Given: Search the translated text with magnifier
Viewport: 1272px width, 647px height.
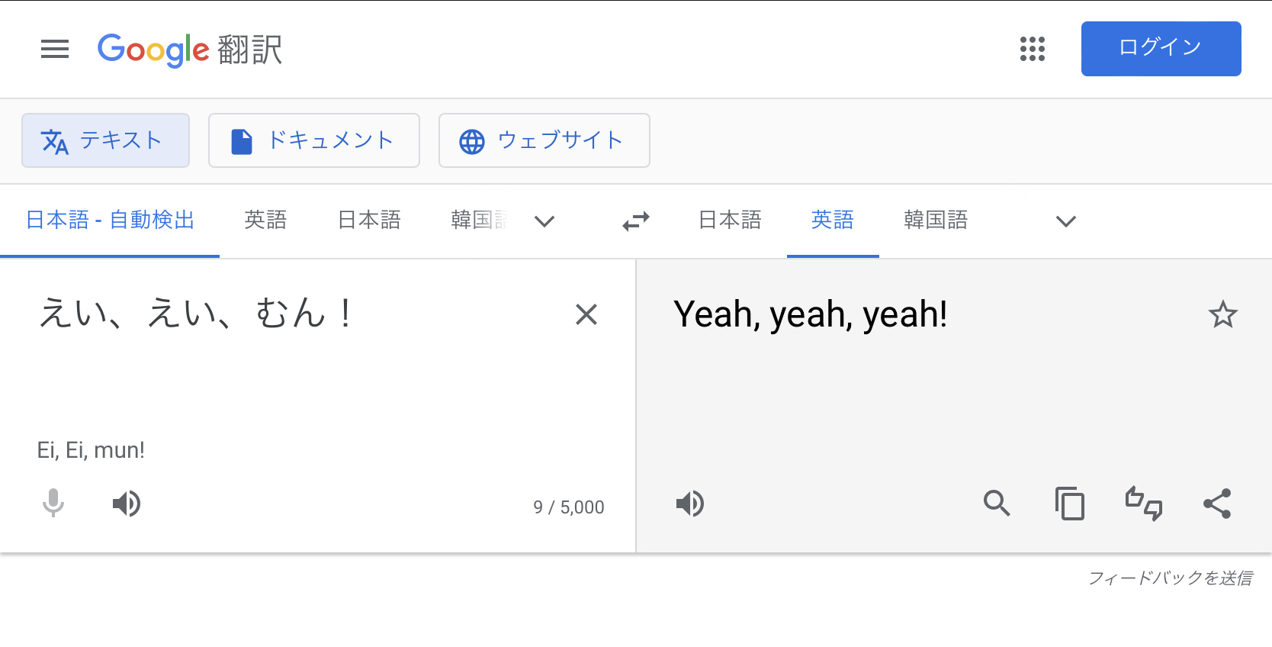Looking at the screenshot, I should click(x=997, y=504).
